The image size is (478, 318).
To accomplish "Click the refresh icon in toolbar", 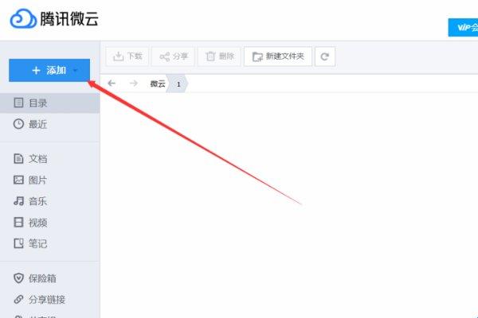I will [325, 56].
